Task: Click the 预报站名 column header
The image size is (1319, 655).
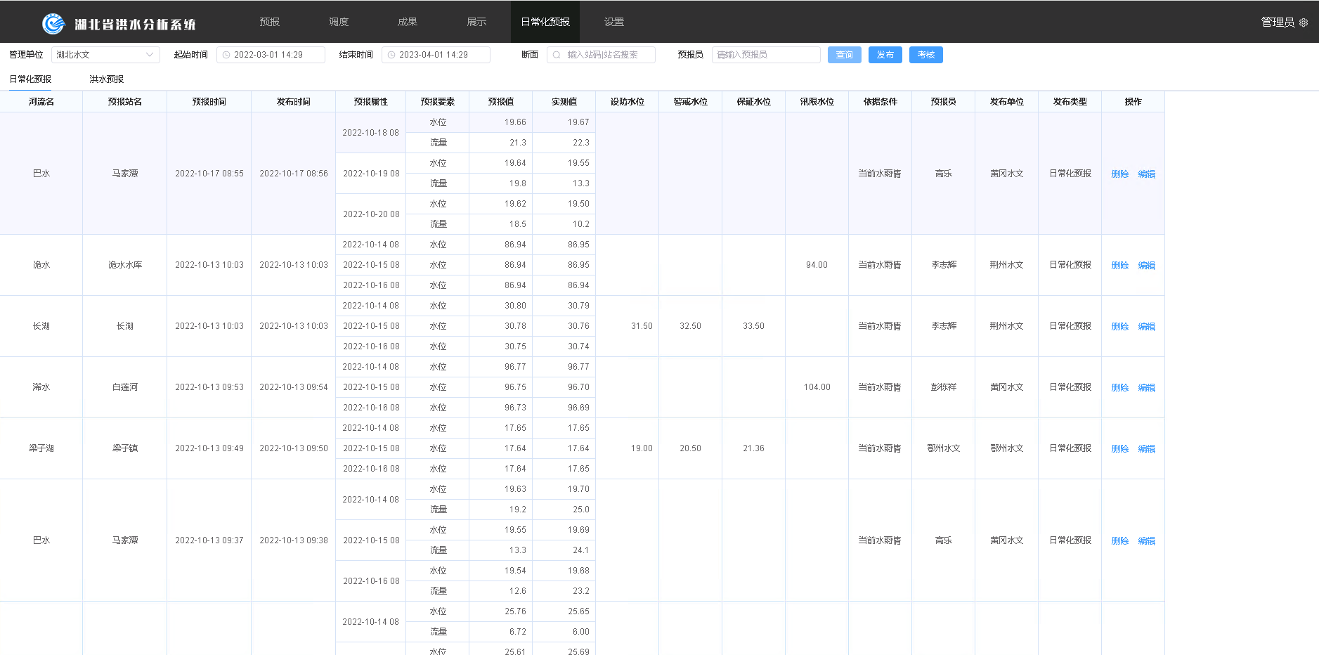Action: click(x=125, y=102)
